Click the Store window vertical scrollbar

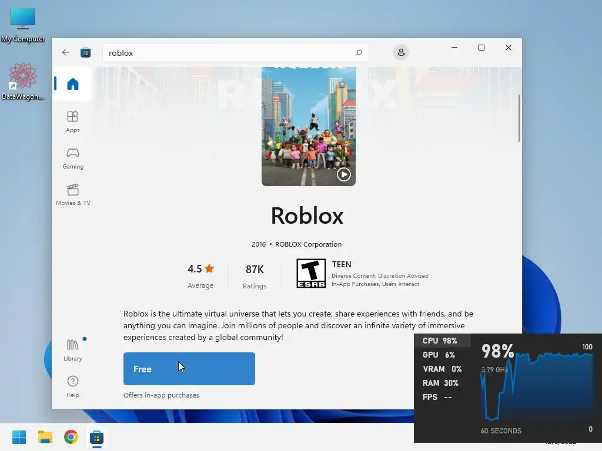pos(519,119)
